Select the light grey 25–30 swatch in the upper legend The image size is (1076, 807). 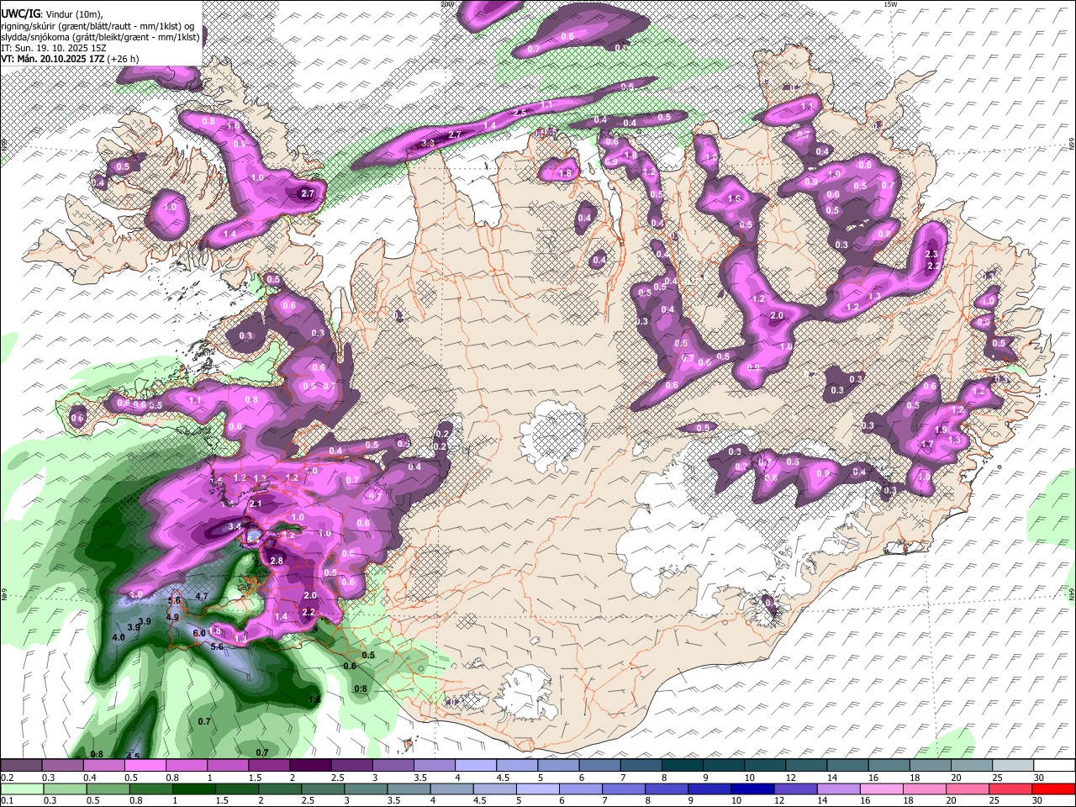click(x=1014, y=766)
